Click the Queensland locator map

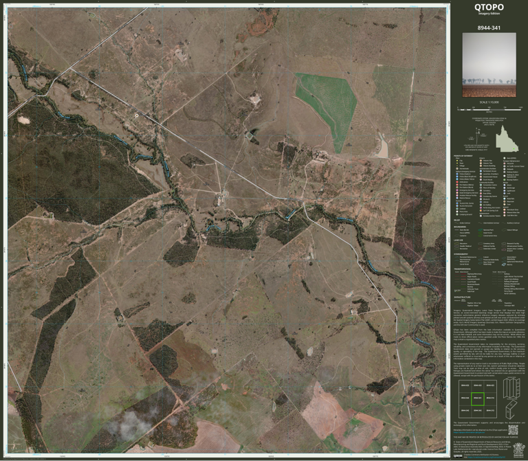(507, 138)
